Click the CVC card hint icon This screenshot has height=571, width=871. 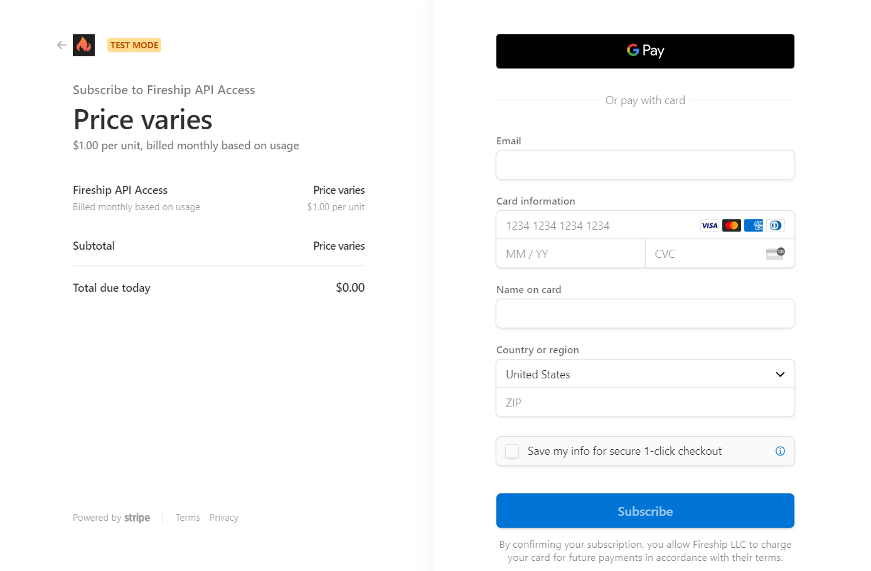[776, 253]
